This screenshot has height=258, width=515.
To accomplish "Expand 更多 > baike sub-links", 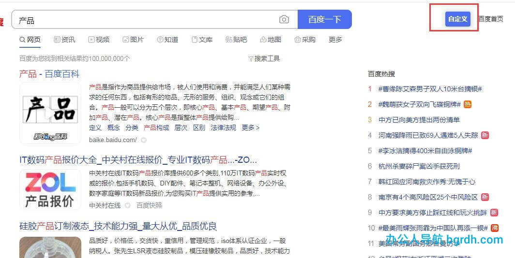I will coord(251,128).
